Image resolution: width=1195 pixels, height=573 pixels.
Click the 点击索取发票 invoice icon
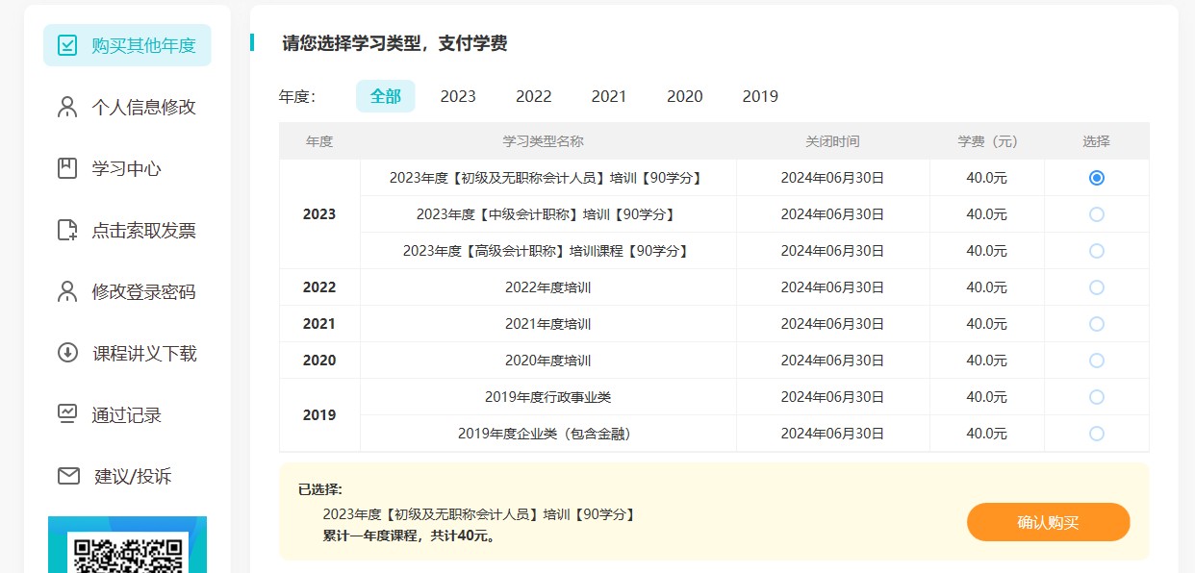(67, 230)
